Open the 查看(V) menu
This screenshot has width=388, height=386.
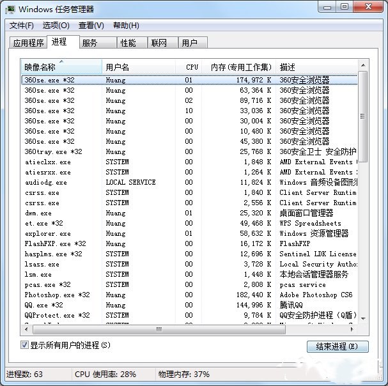[91, 26]
